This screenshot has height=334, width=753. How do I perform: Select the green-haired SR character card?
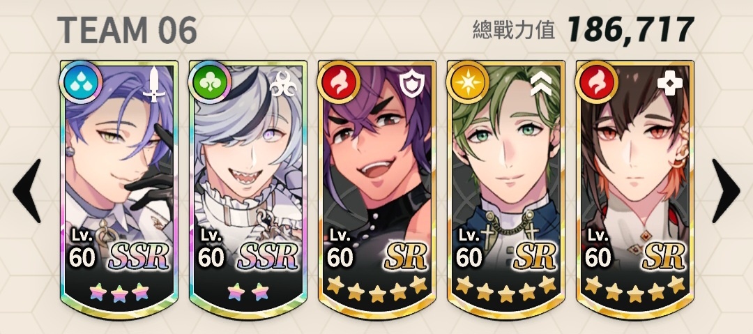click(506, 190)
